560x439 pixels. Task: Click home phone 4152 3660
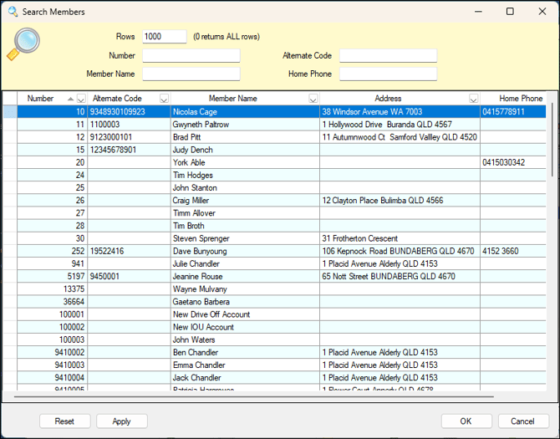point(501,251)
